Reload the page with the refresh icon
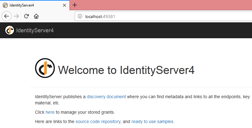 click(x=26, y=16)
